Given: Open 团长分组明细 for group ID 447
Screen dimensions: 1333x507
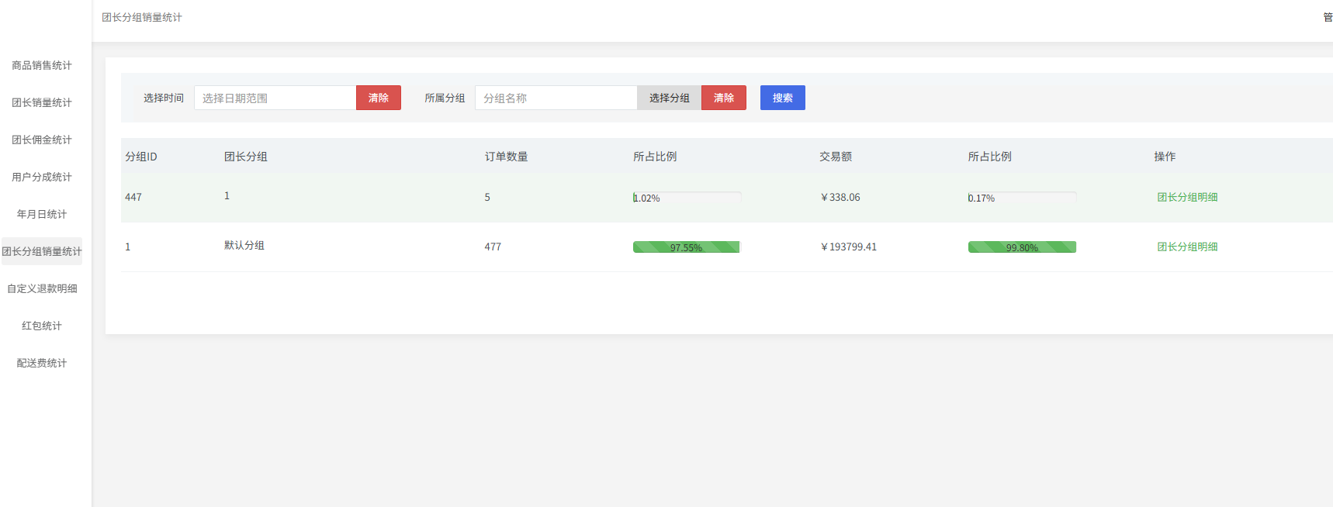Looking at the screenshot, I should pyautogui.click(x=1187, y=198).
